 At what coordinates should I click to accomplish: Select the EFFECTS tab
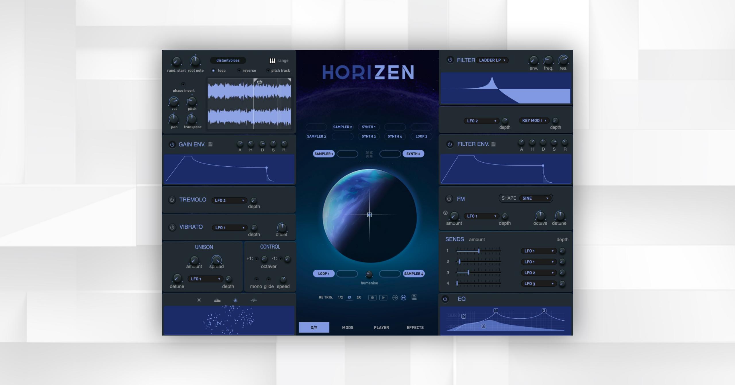415,327
